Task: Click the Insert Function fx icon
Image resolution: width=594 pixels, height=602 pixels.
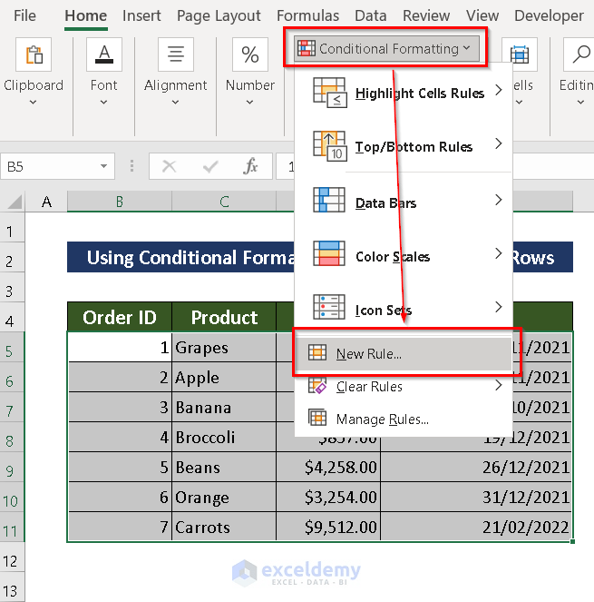Action: [250, 166]
